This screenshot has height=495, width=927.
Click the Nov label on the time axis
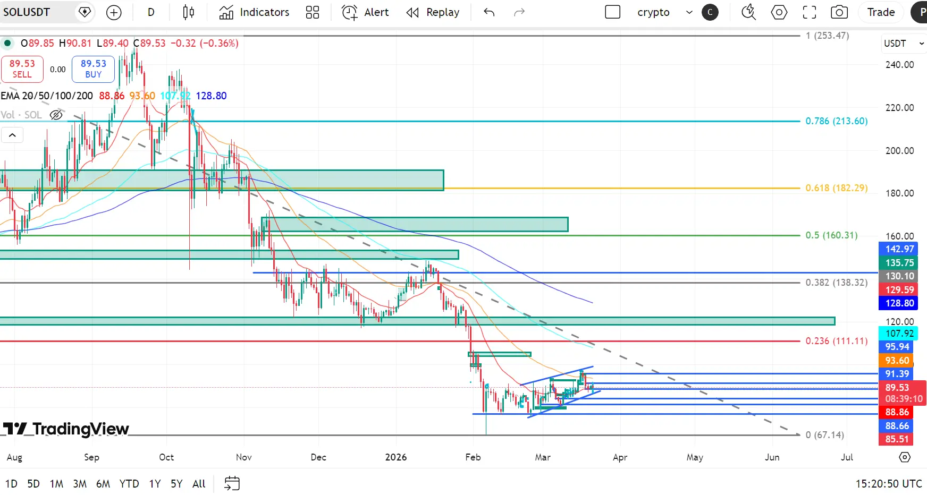pyautogui.click(x=244, y=457)
